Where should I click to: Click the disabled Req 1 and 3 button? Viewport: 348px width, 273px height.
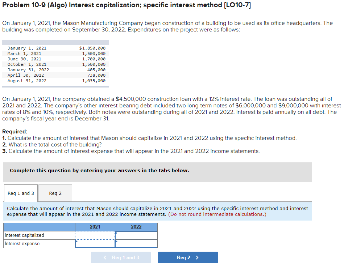coord(121,257)
